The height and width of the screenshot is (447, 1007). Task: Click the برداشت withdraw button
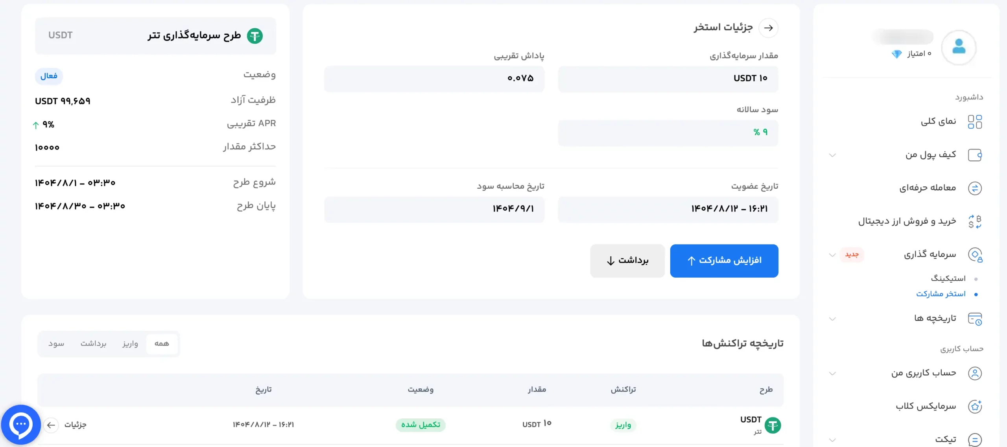(x=627, y=261)
